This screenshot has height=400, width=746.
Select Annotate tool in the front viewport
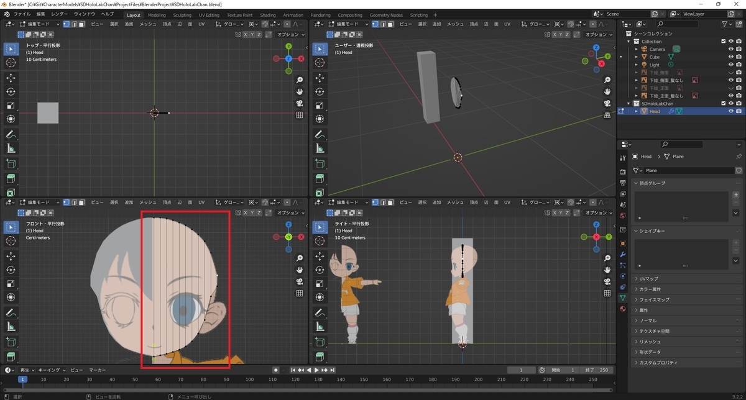click(x=11, y=313)
